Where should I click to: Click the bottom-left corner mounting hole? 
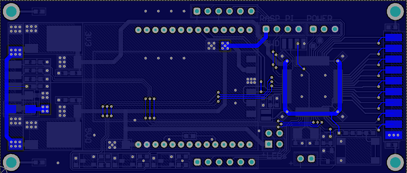[x=11, y=162]
